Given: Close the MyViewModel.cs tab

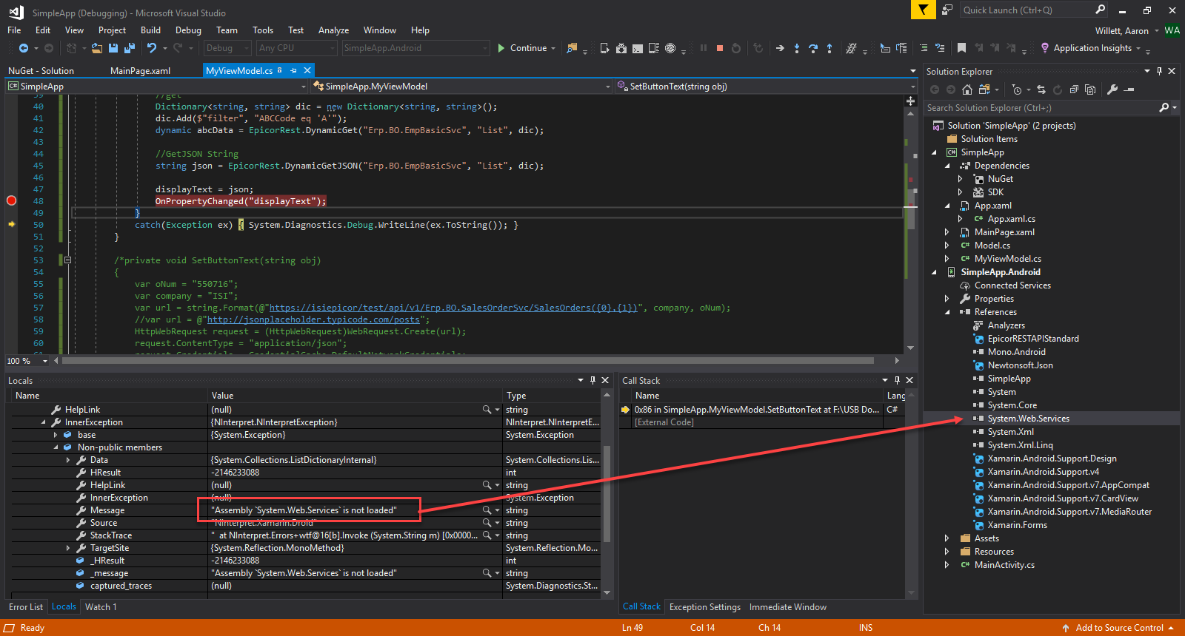Looking at the screenshot, I should (x=307, y=70).
